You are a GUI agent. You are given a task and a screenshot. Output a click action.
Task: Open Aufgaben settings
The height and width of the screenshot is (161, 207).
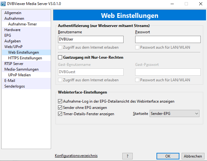(x=26, y=41)
